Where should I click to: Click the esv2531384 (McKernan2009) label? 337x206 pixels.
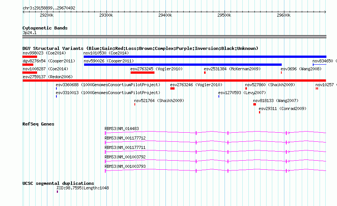232,69
